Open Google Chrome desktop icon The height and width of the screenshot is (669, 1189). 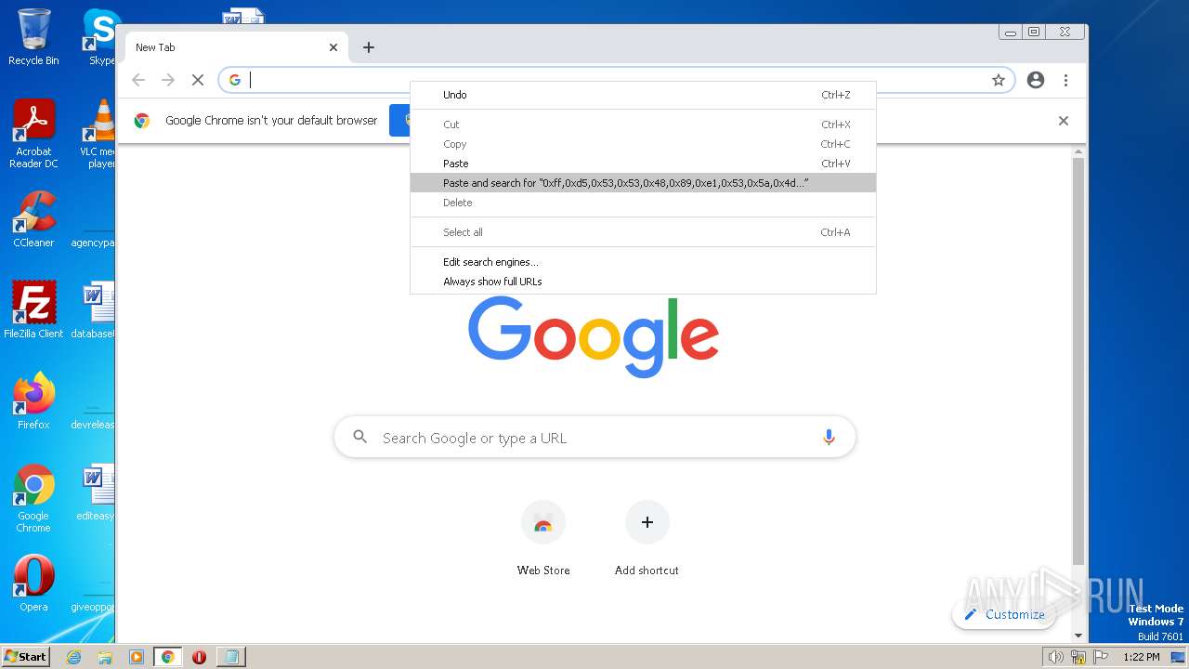click(33, 498)
